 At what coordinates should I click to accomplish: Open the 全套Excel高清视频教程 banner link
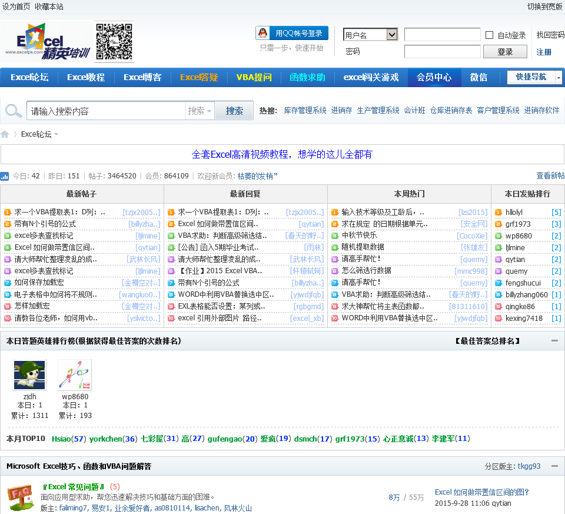[282, 154]
